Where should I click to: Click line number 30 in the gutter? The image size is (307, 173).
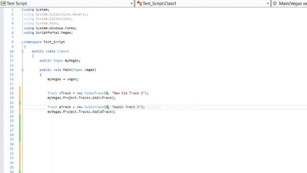tap(12, 144)
